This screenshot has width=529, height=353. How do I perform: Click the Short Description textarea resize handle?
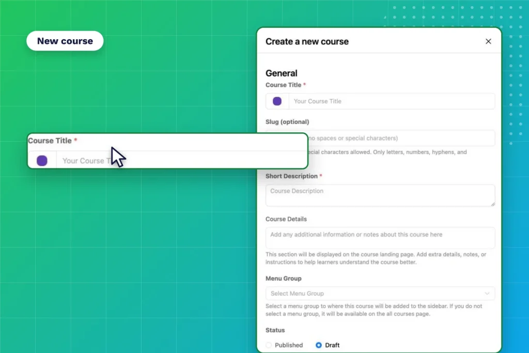click(x=492, y=204)
